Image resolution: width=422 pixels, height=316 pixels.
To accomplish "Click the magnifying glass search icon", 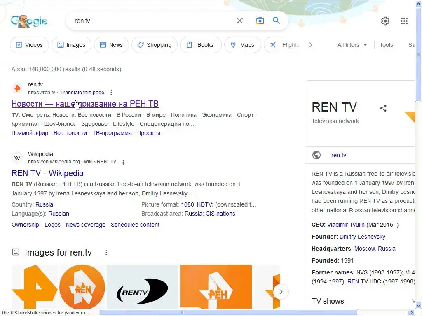I will click(276, 21).
